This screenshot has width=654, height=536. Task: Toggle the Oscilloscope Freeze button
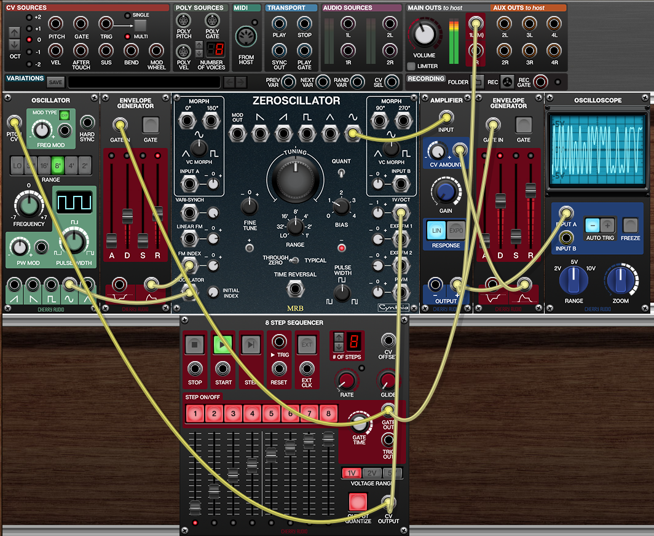pos(630,225)
